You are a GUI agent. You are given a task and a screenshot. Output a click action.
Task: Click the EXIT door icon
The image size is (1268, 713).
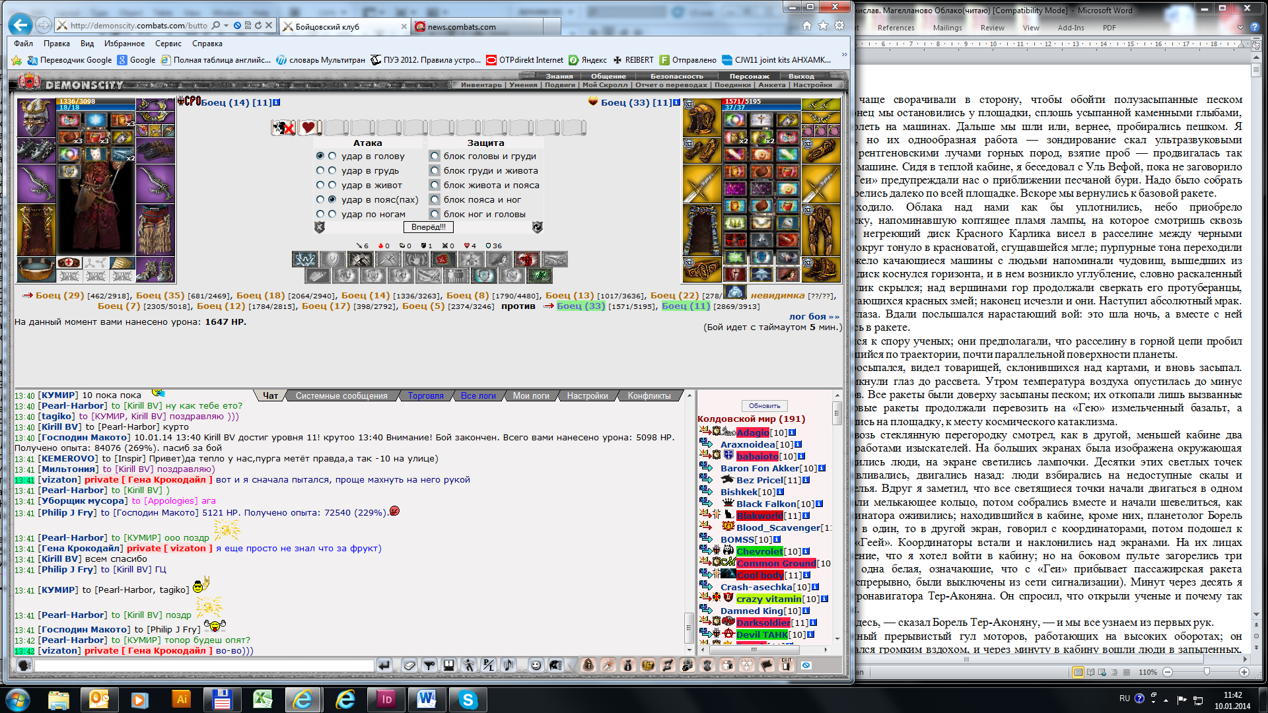786,665
